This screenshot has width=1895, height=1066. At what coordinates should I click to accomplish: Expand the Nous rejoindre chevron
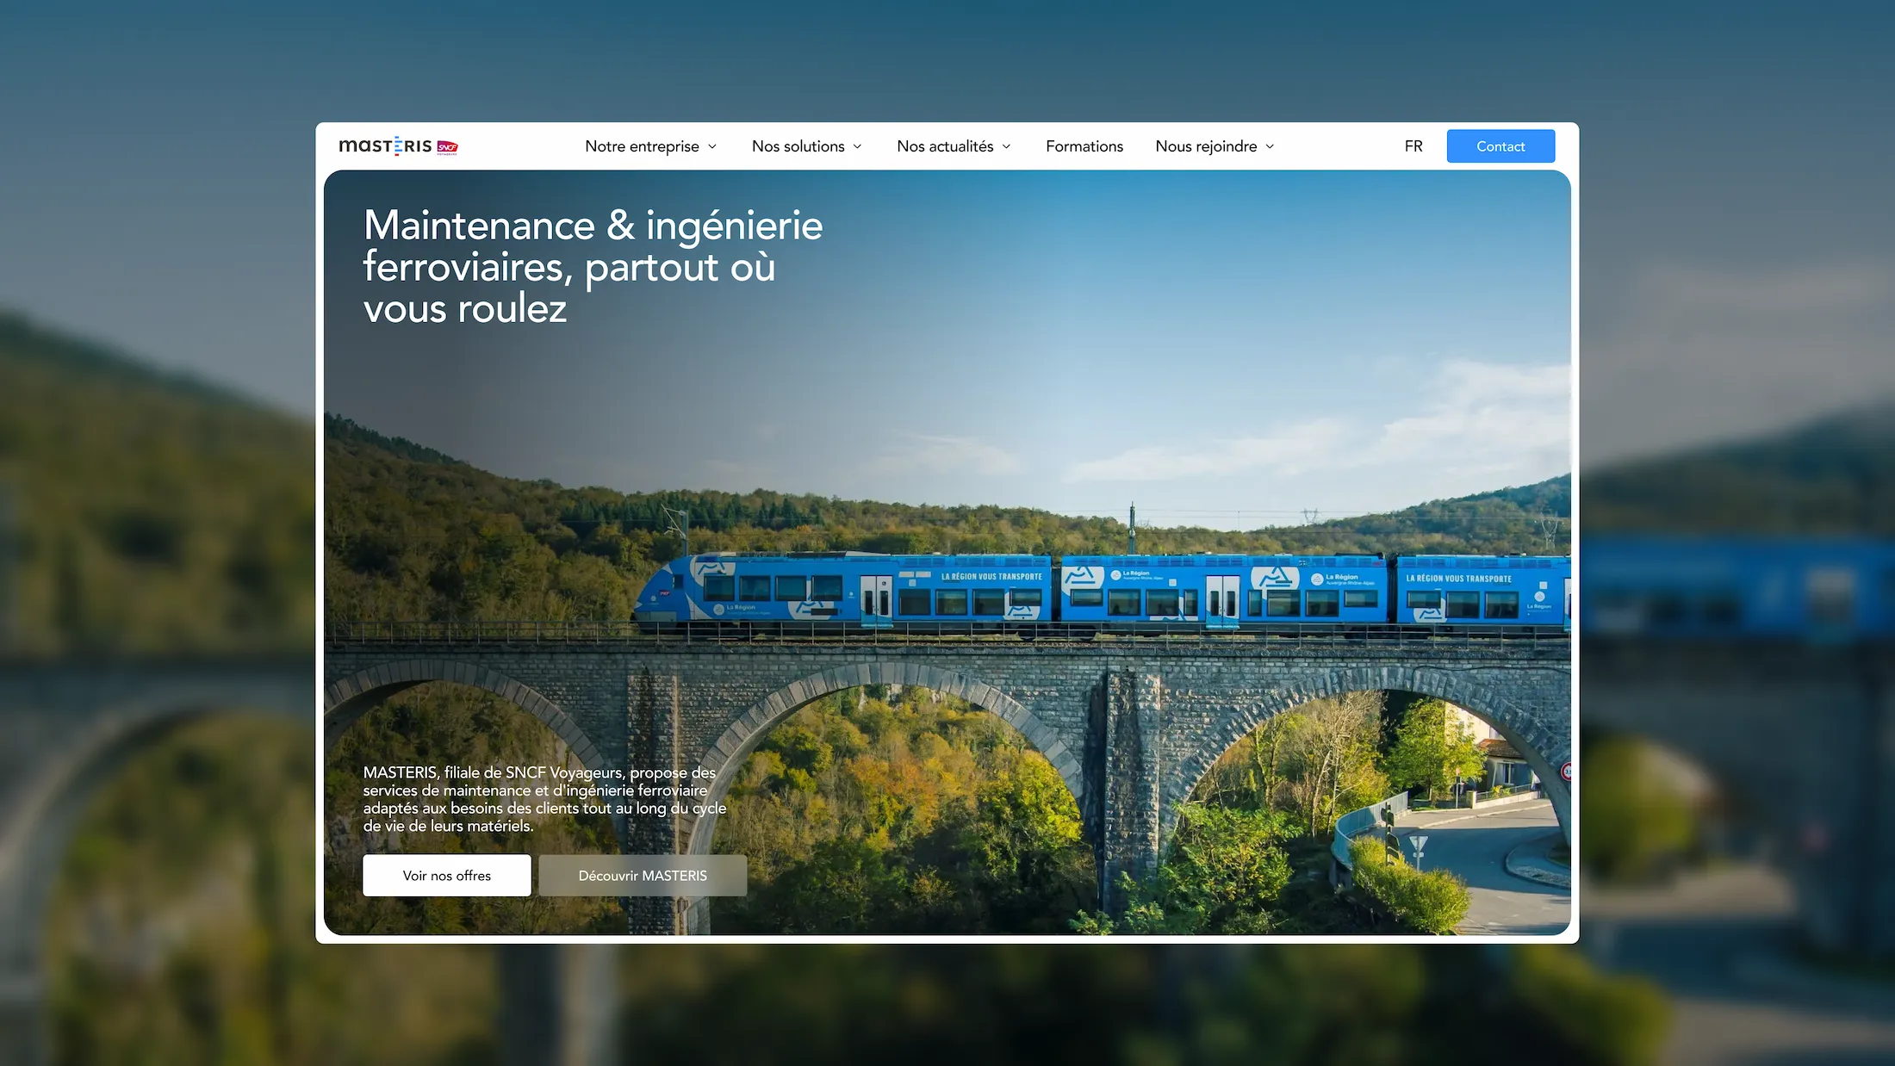pos(1270,146)
